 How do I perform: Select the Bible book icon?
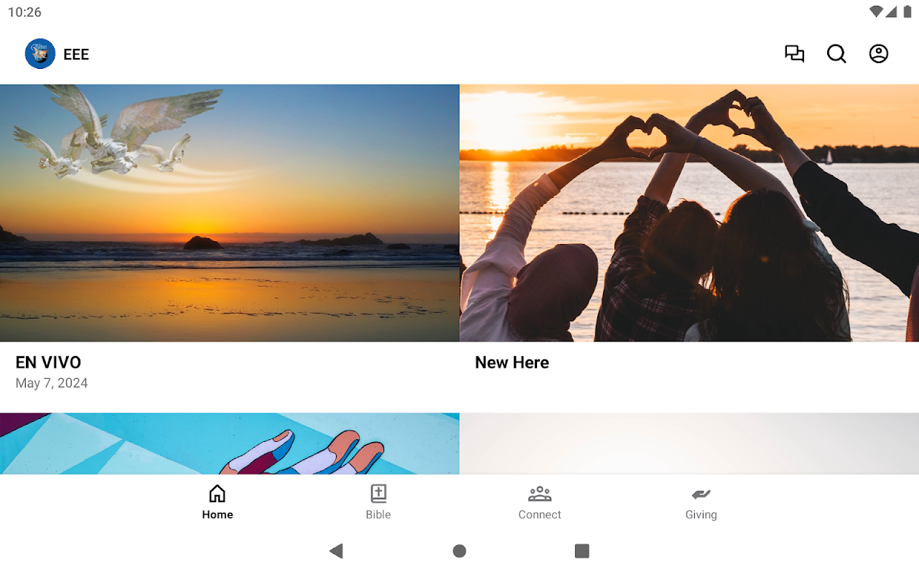[x=378, y=494]
